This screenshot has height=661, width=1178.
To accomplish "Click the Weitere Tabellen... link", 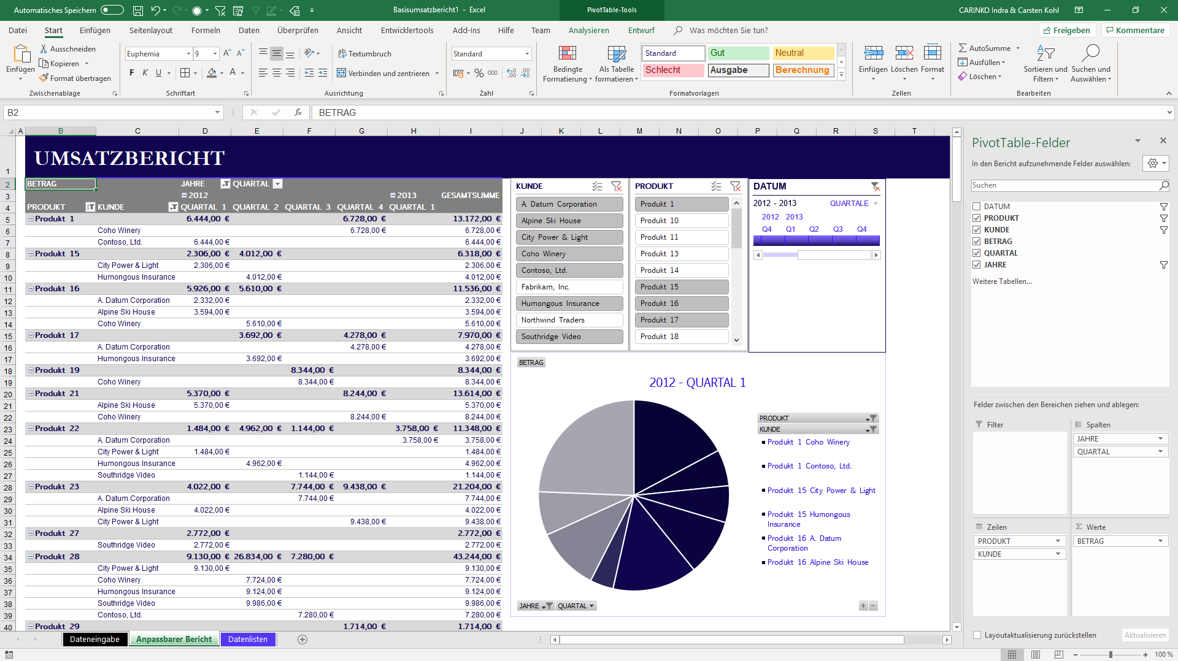I will click(1002, 281).
